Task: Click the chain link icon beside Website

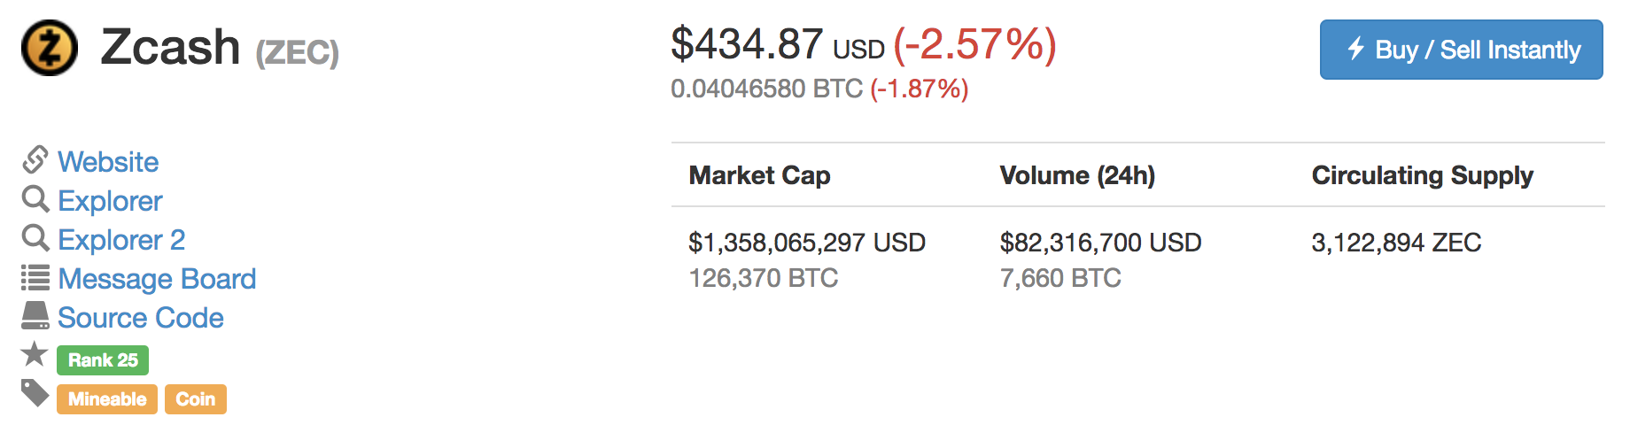Action: pyautogui.click(x=35, y=160)
